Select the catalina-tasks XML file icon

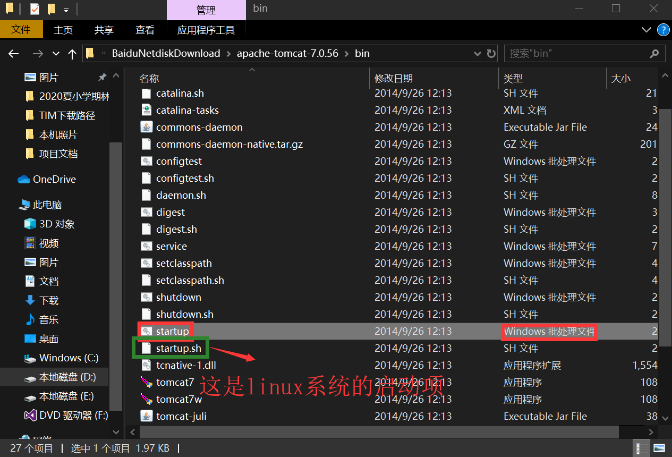click(x=147, y=111)
